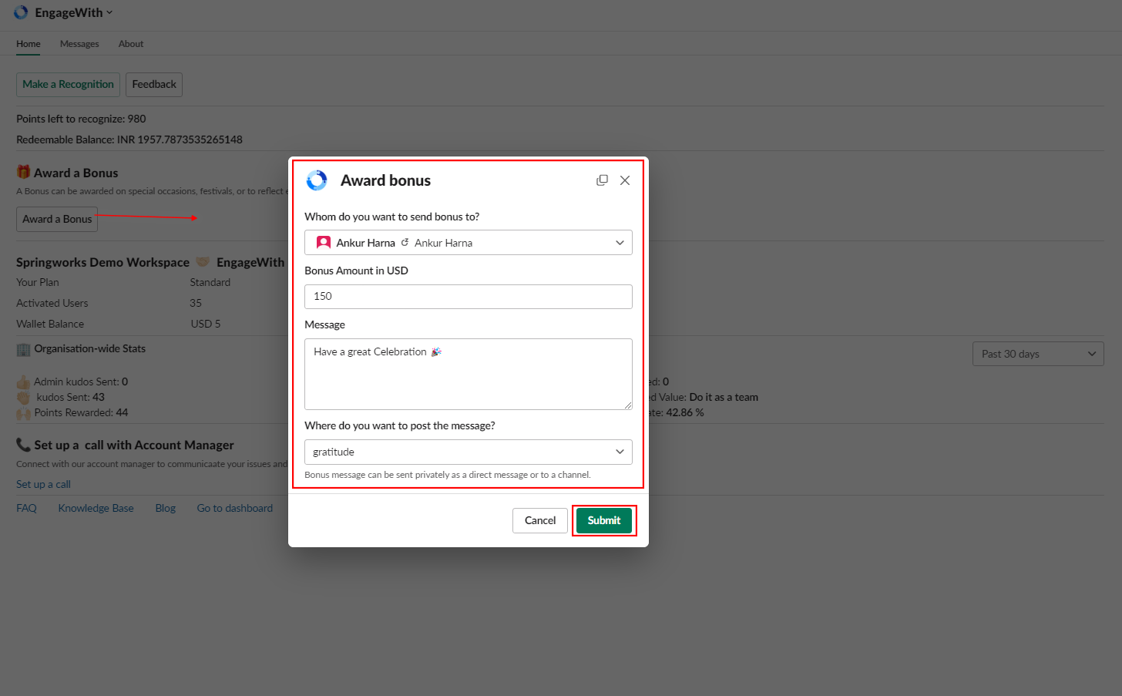Screen dimensions: 1122x696
Task: Close the Award bonus dialog
Action: tap(625, 180)
